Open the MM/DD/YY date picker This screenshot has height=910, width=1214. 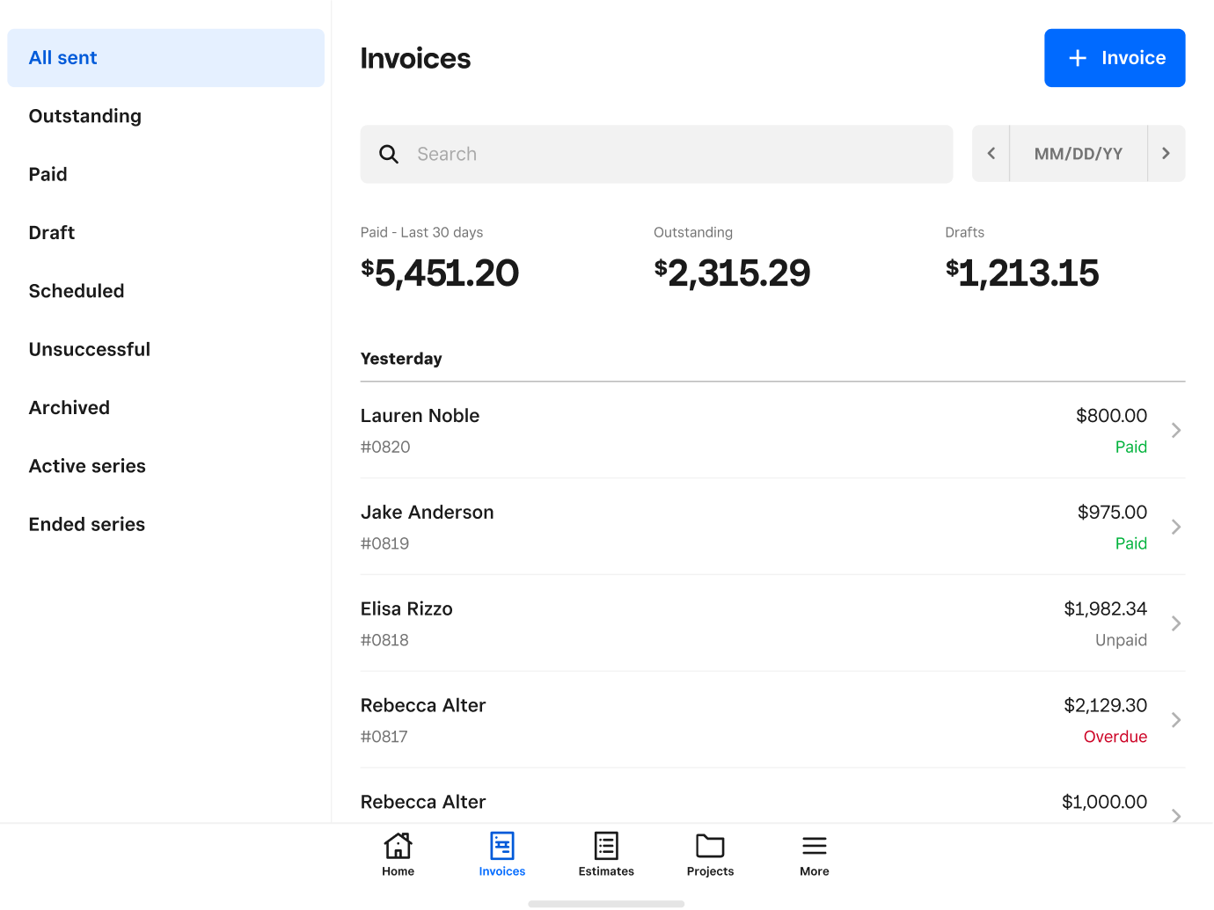point(1079,154)
